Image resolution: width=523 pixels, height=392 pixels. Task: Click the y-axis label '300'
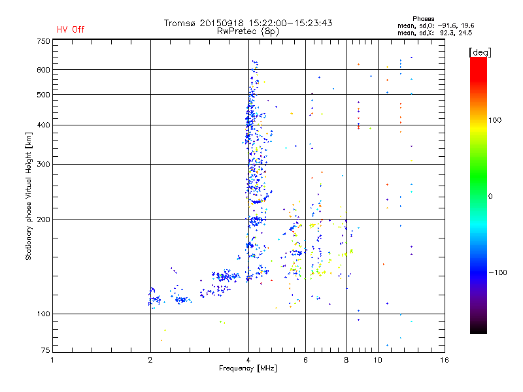coord(43,164)
